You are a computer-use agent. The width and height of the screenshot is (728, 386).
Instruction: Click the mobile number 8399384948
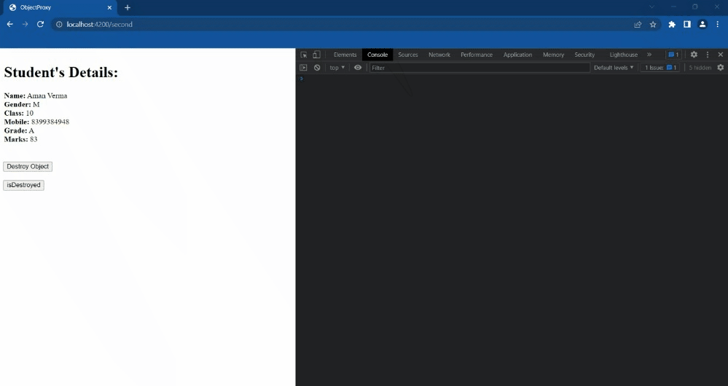click(50, 122)
